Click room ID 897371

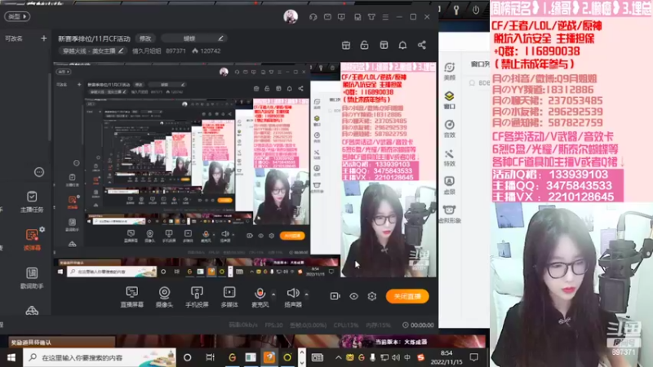point(175,51)
